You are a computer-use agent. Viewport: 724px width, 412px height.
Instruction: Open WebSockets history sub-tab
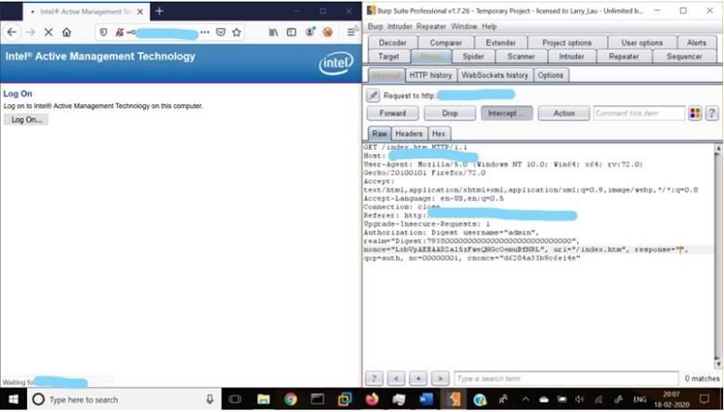494,74
